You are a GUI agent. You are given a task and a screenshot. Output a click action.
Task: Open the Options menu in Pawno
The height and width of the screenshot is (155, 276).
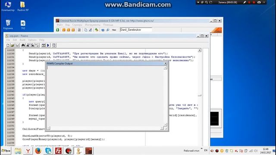(x=32, y=40)
